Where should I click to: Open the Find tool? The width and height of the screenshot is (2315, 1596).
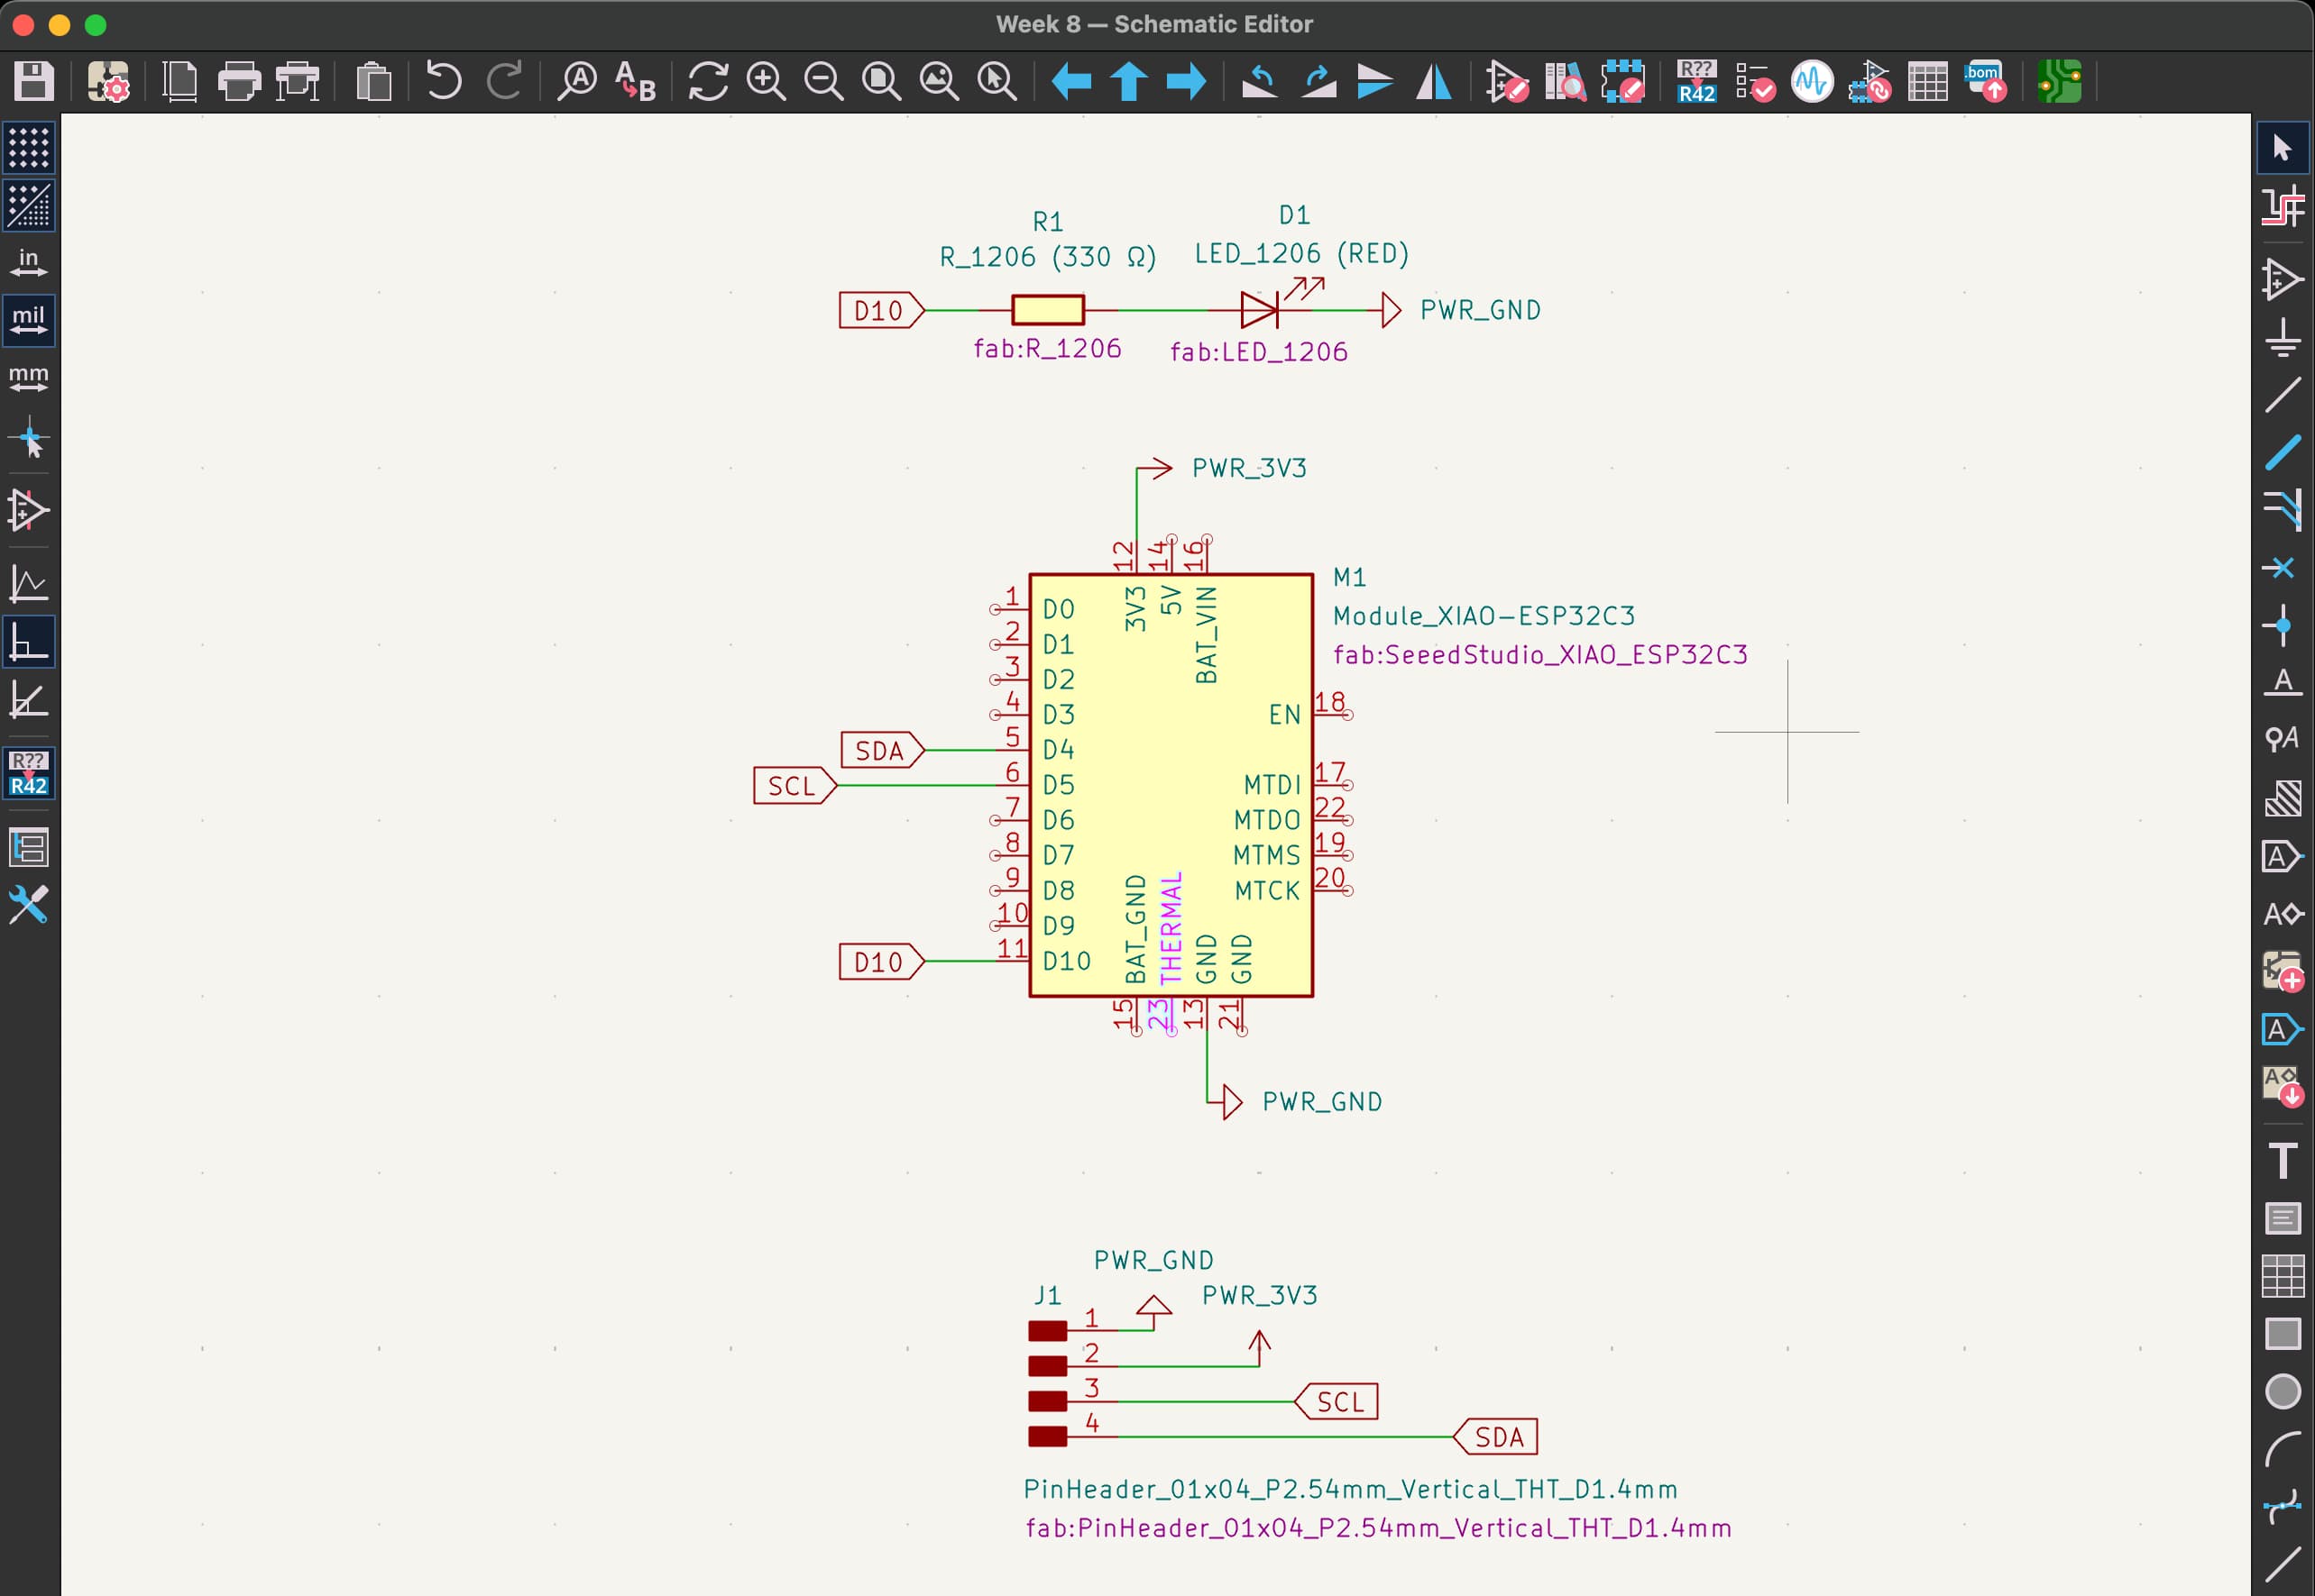(x=577, y=81)
